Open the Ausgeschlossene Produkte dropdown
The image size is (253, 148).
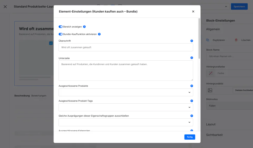pyautogui.click(x=126, y=92)
